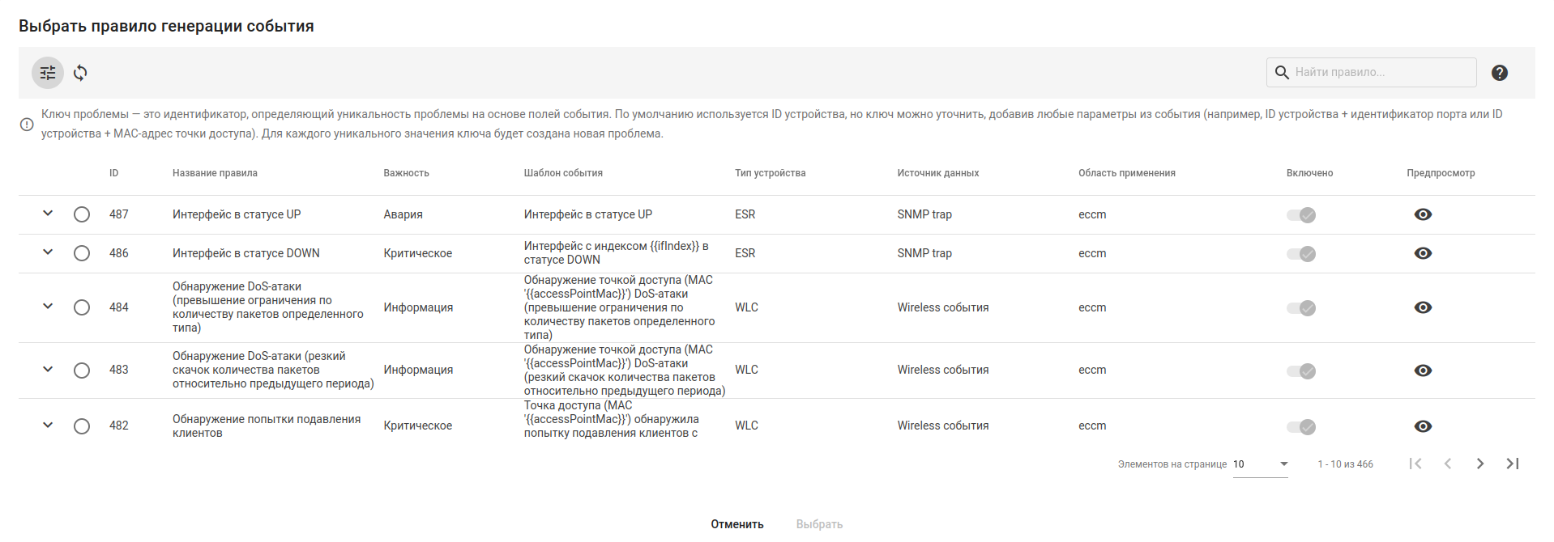Toggle the enabled switch for rule 483
The height and width of the screenshot is (542, 1554).
point(1301,371)
